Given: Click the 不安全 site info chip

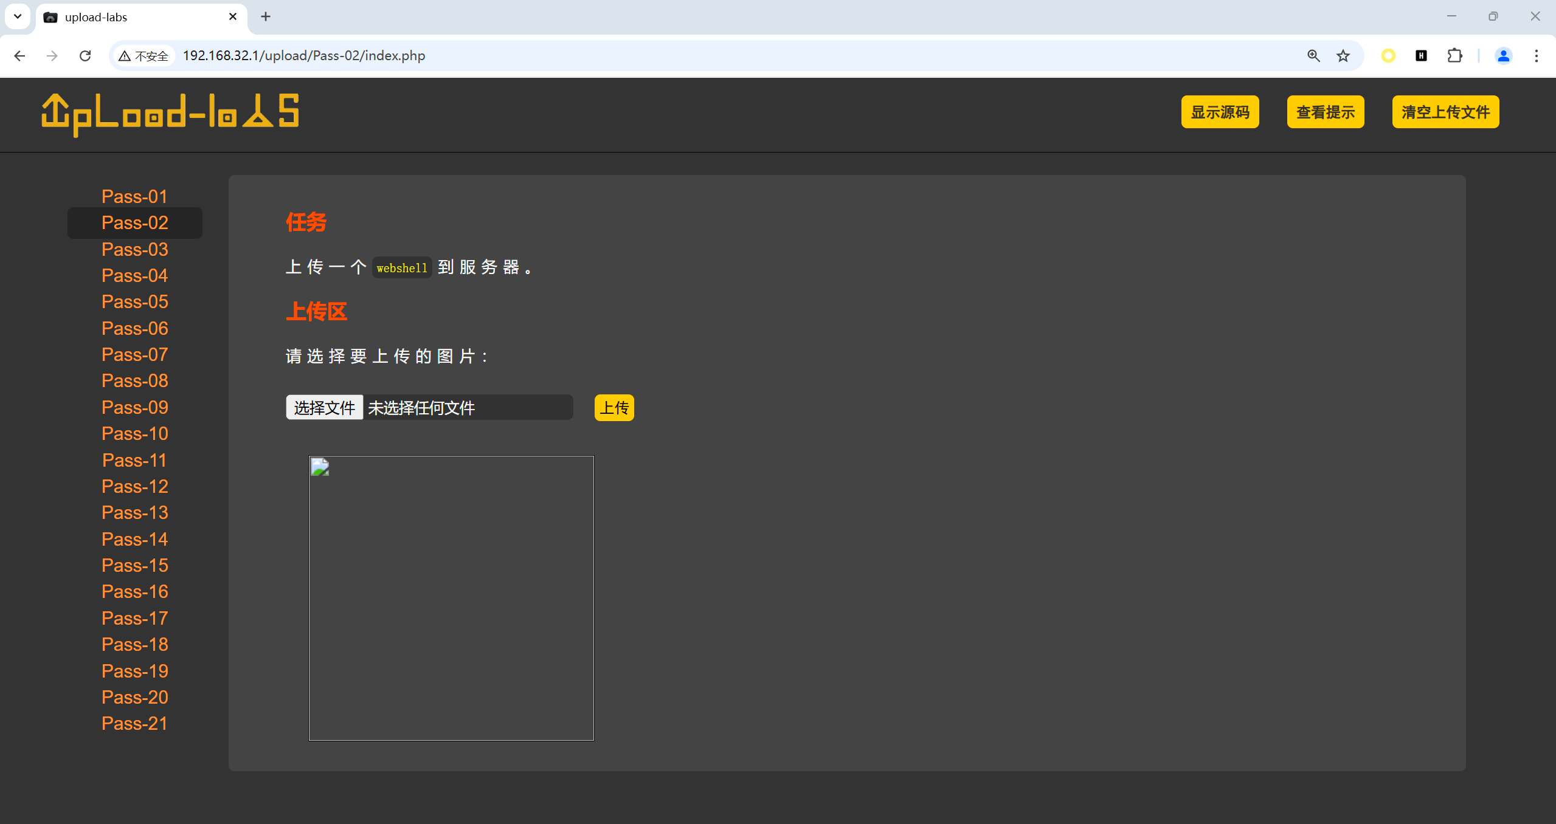Looking at the screenshot, I should (144, 56).
